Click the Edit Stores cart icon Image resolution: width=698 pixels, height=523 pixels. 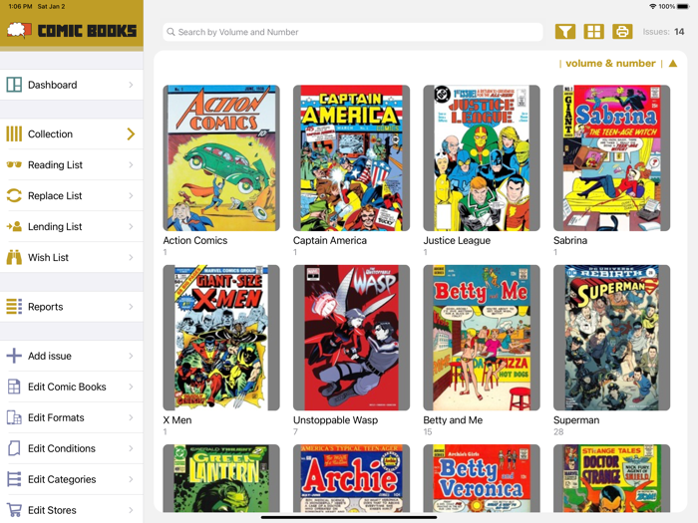click(x=14, y=510)
